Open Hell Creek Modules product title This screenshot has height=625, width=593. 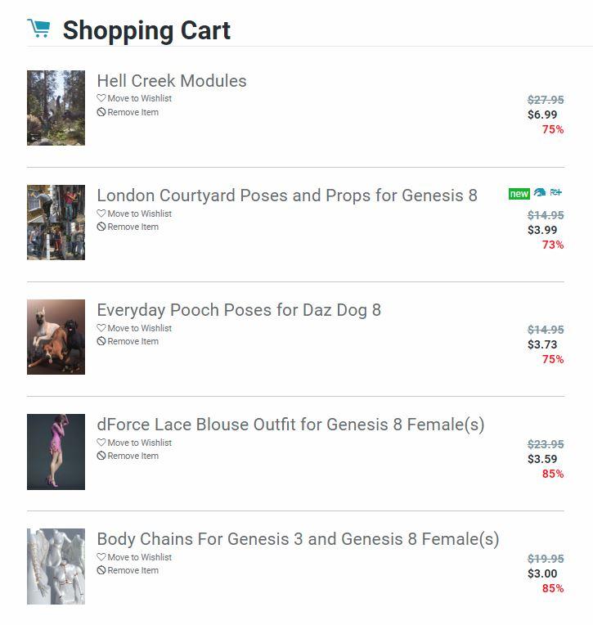pos(171,81)
